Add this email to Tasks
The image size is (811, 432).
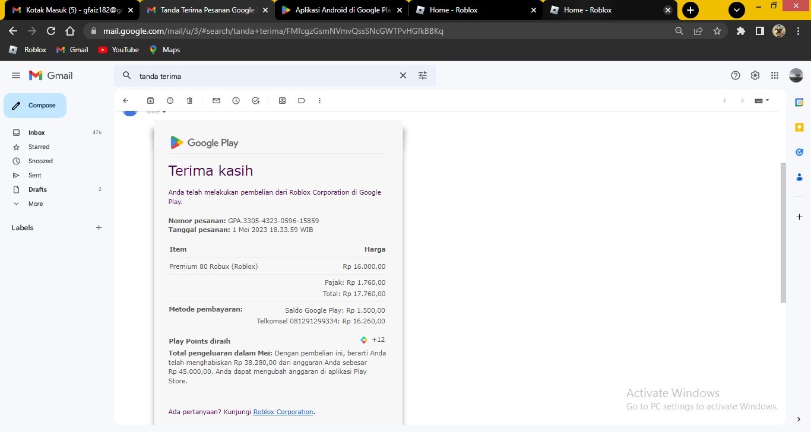[255, 101]
